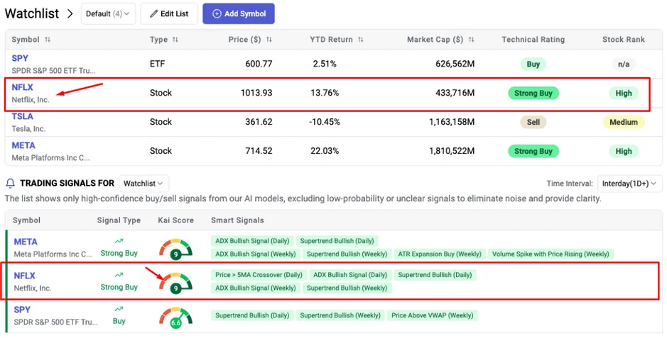Screen dimensions: 667x338
Task: Click SPY Kai Score gauge showing 6.6
Action: click(x=175, y=317)
